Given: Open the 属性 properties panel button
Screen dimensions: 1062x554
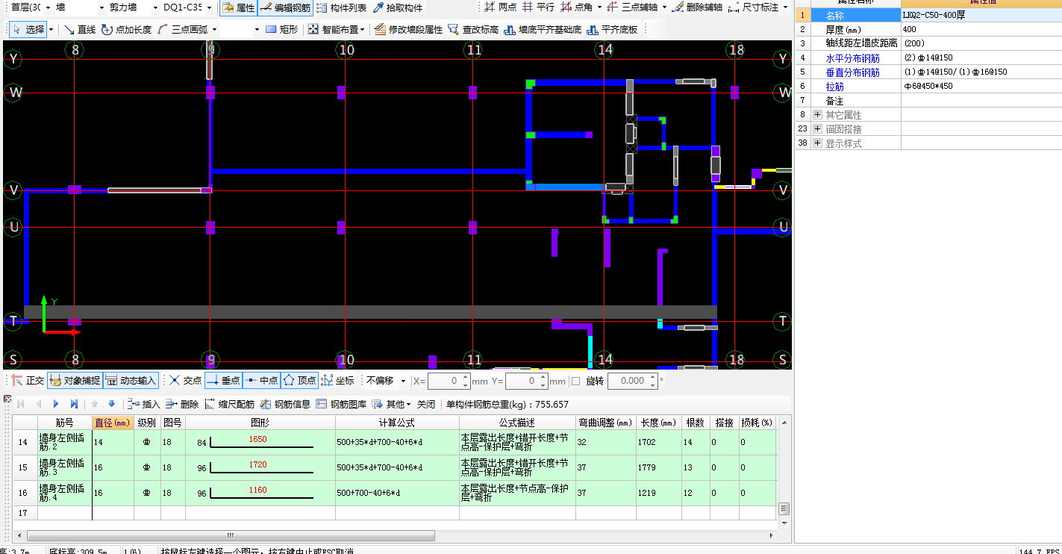Looking at the screenshot, I should click(239, 7).
